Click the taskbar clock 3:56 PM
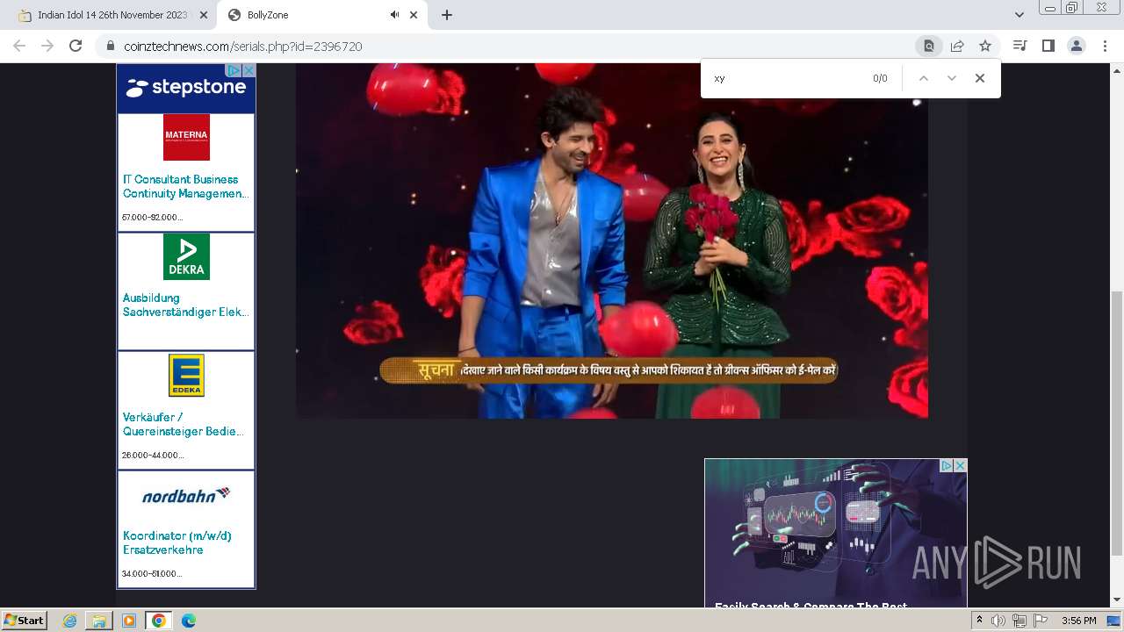The width and height of the screenshot is (1124, 632). tap(1079, 621)
